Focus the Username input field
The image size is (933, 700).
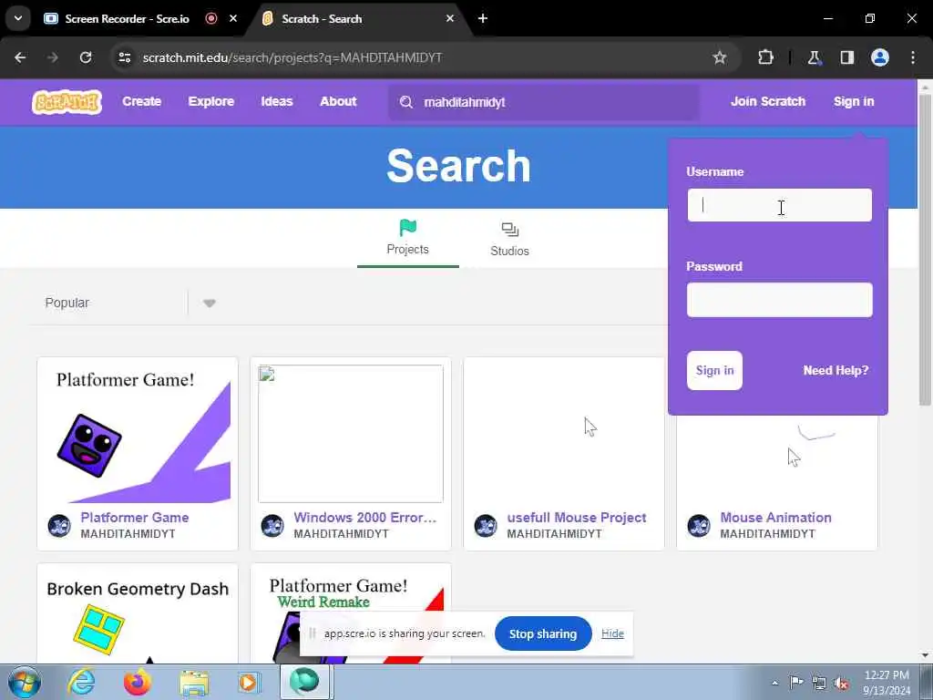780,205
